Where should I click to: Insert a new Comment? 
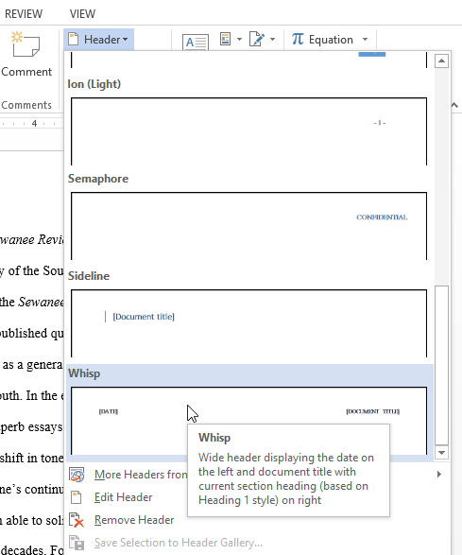click(26, 54)
